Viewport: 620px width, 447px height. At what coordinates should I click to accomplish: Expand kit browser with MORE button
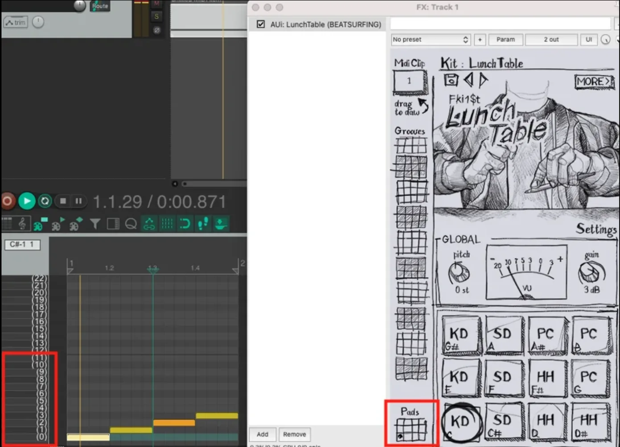(594, 82)
